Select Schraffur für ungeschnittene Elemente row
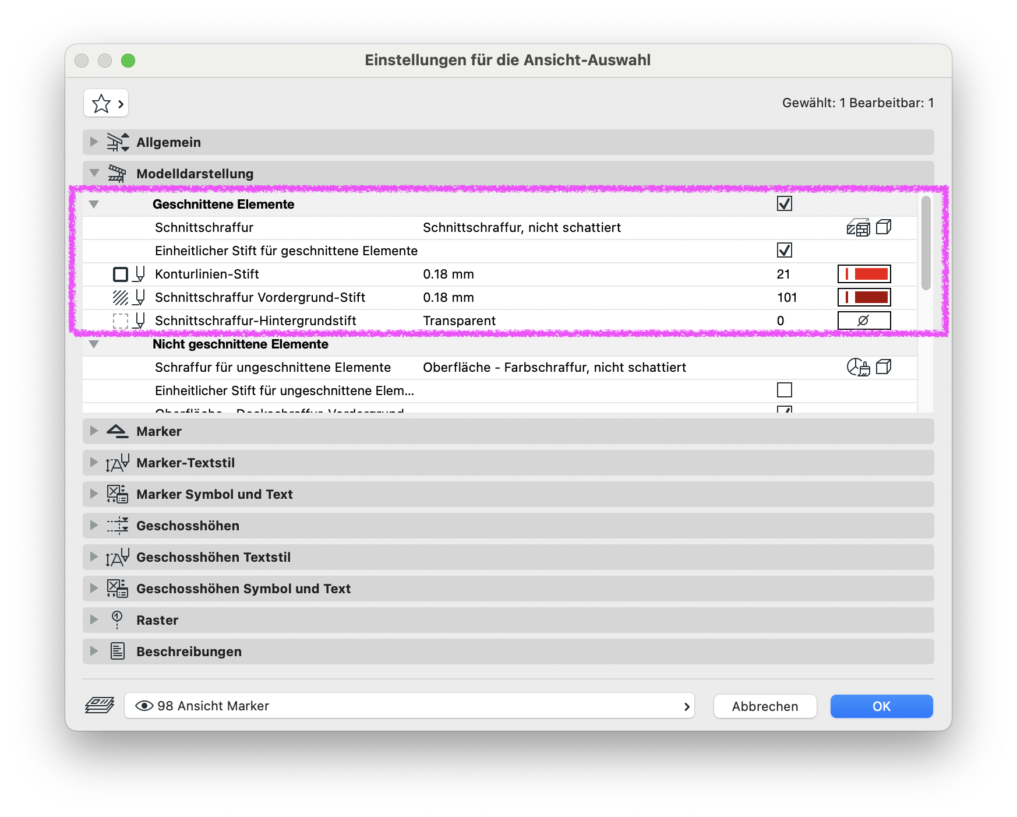This screenshot has width=1017, height=817. pyautogui.click(x=500, y=367)
